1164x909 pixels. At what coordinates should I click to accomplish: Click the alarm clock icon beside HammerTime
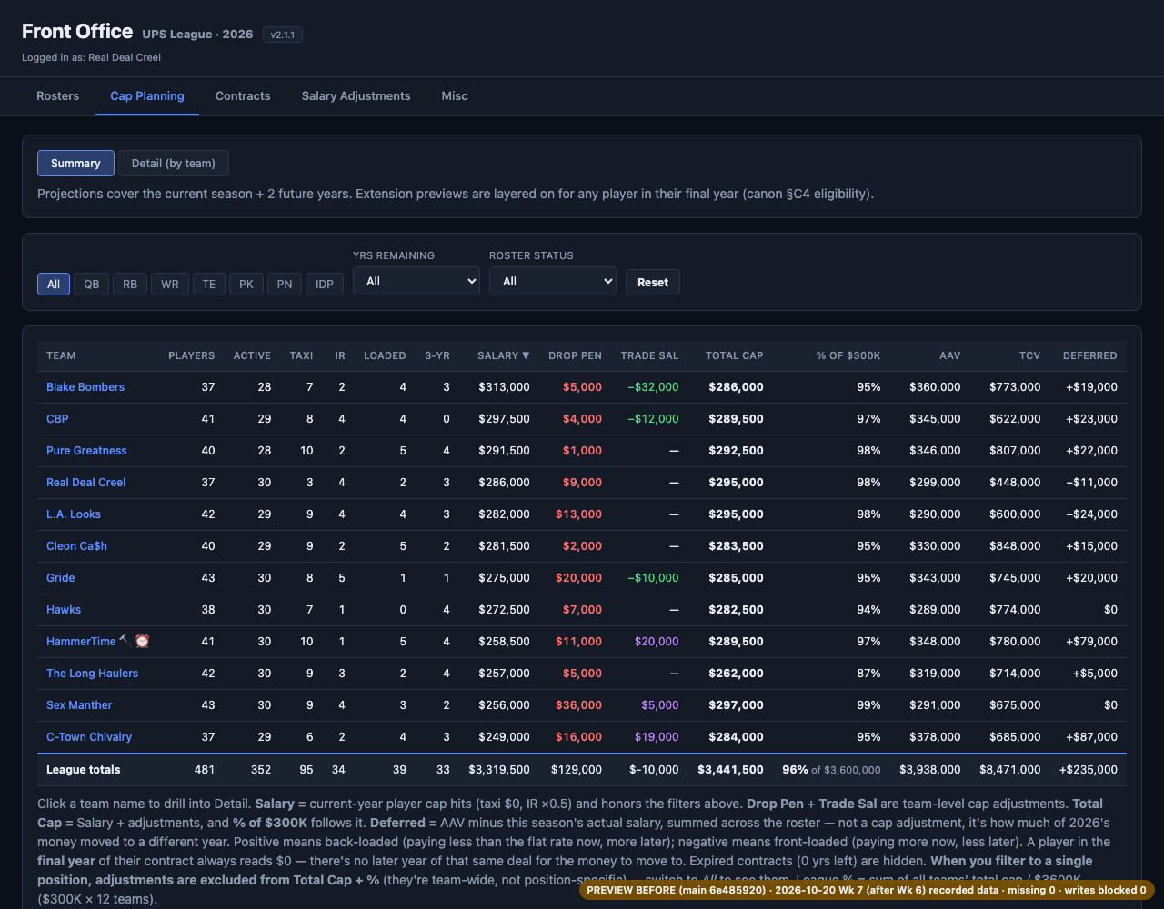(x=142, y=641)
